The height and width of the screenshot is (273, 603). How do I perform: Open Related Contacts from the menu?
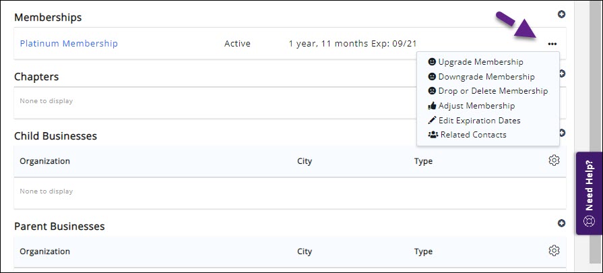click(473, 135)
